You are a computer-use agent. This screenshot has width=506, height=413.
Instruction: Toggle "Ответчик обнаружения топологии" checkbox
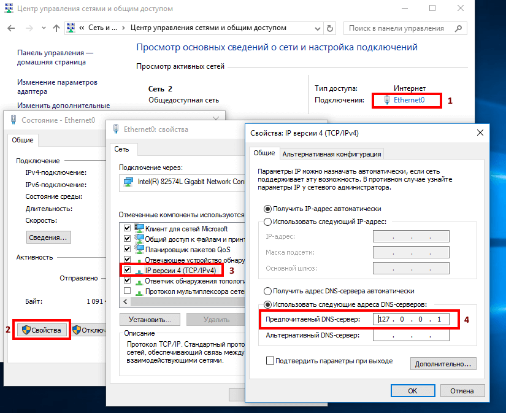[x=127, y=280]
